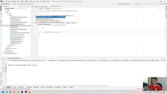Open File Explorer from taskbar
The width and height of the screenshot is (167, 94).
pyautogui.click(x=29, y=92)
